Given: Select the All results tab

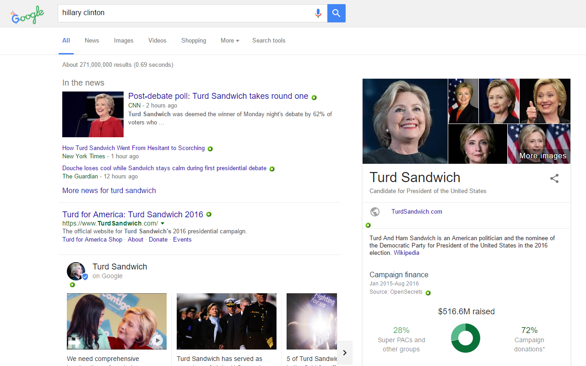Looking at the screenshot, I should [x=66, y=41].
